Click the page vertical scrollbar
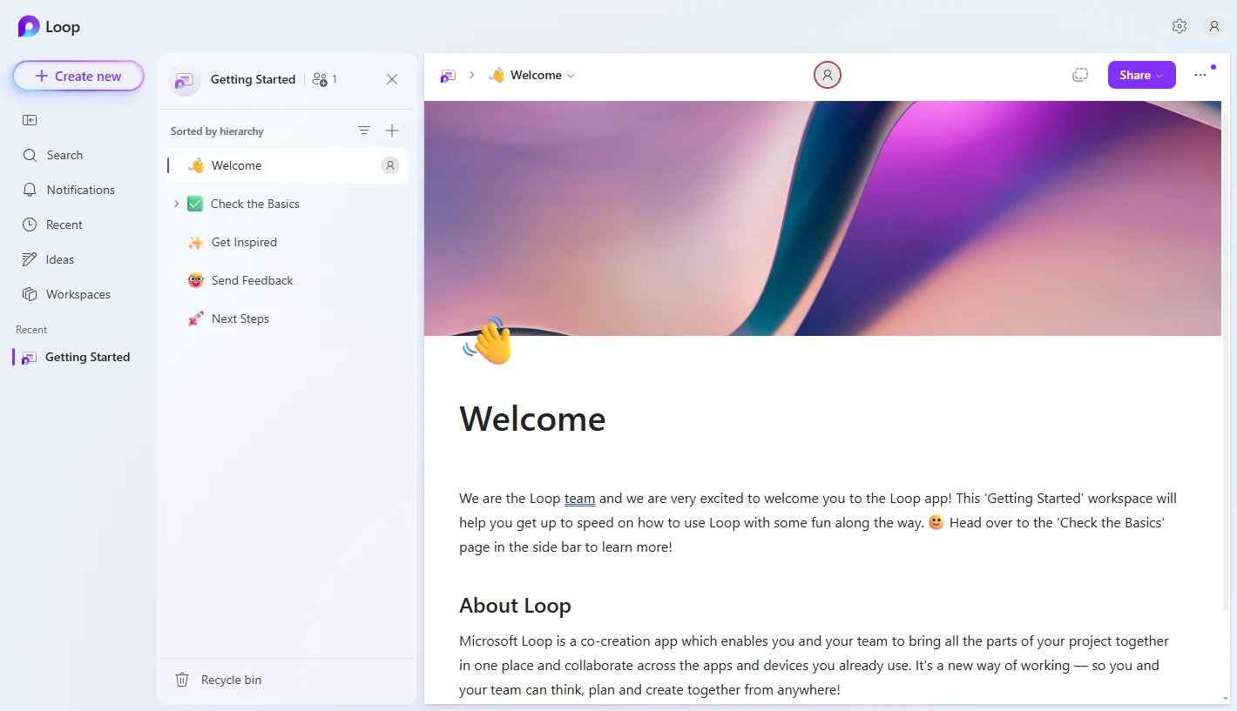The height and width of the screenshot is (711, 1237). tap(1225, 348)
